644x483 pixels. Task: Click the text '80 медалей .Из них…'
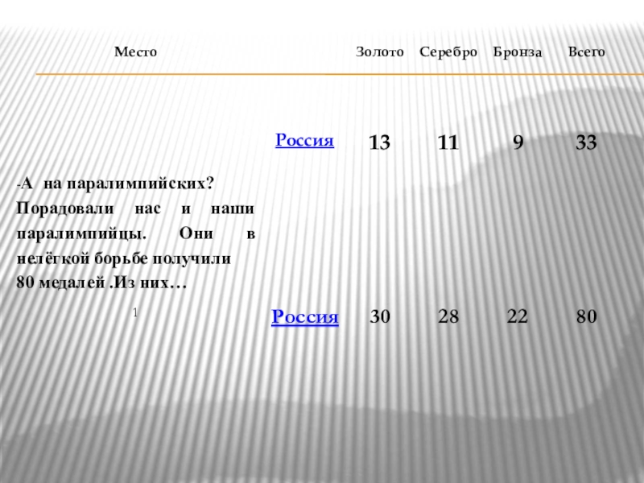102,283
